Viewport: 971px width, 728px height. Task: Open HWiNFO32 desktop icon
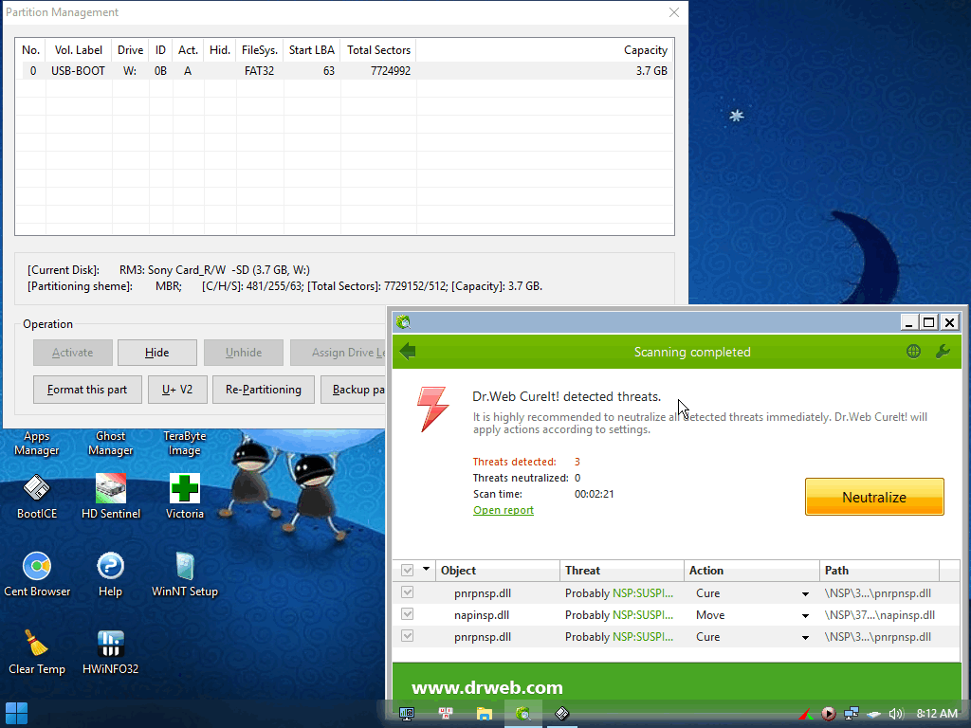point(110,652)
